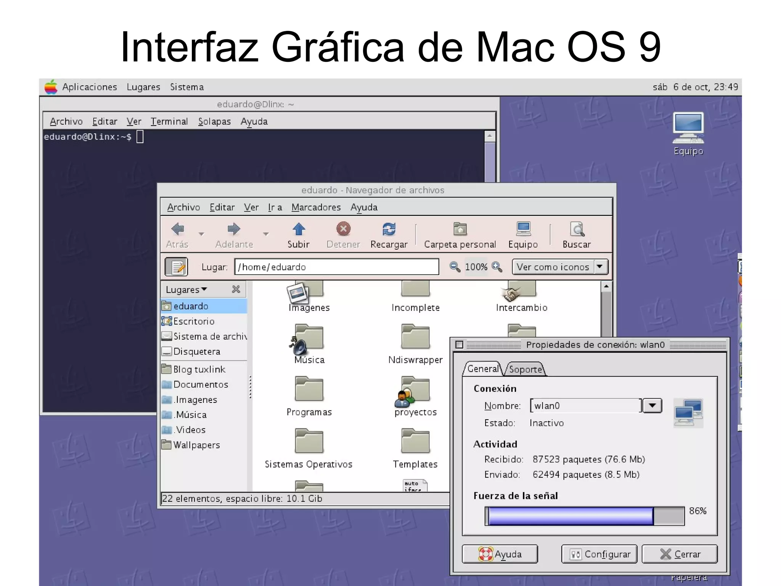Screen dimensions: 781x586
Task: Open Lugares menu in top panel
Action: 143,87
